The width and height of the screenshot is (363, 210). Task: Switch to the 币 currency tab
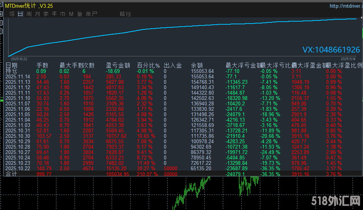point(63,14)
